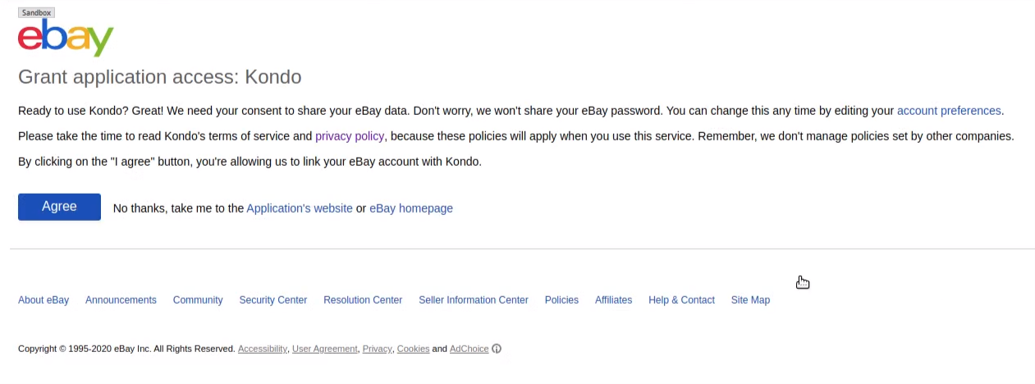
Task: Click the Sandbox badge above logo
Action: 36,12
